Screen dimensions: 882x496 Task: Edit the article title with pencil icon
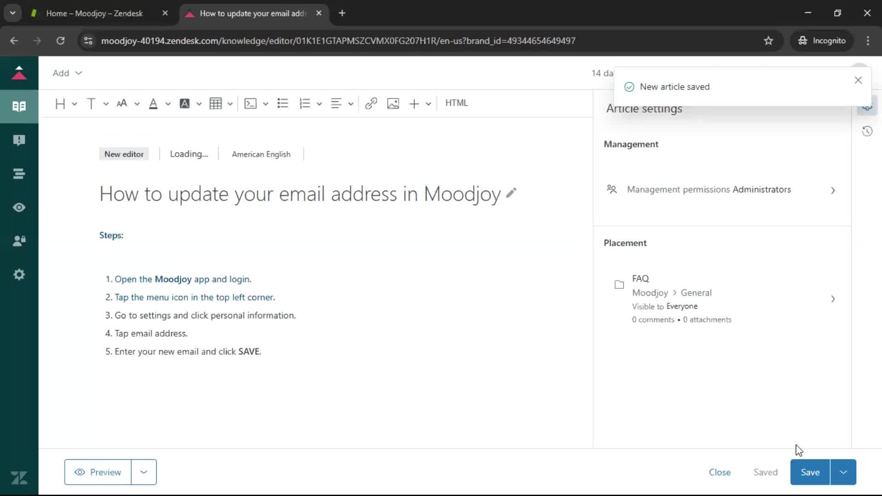click(x=511, y=193)
